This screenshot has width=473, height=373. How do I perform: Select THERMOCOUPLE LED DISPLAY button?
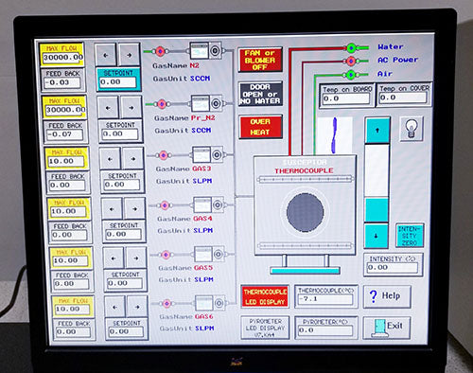(x=265, y=296)
